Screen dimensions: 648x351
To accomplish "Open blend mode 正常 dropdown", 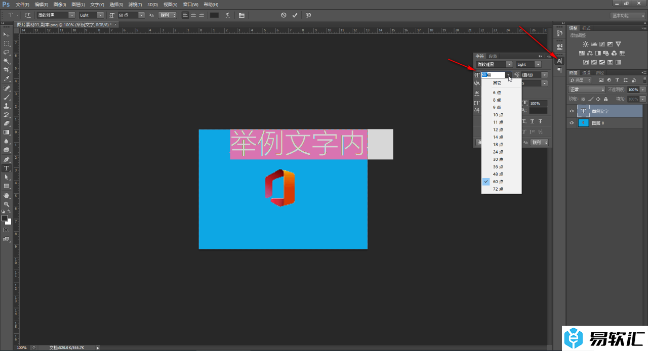I will click(x=587, y=90).
